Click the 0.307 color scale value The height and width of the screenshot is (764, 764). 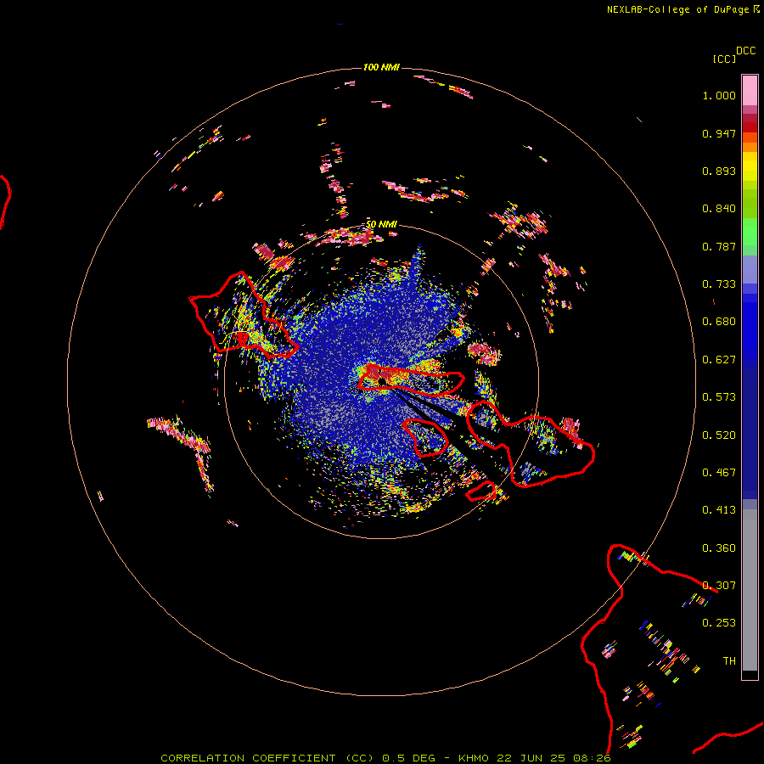719,586
